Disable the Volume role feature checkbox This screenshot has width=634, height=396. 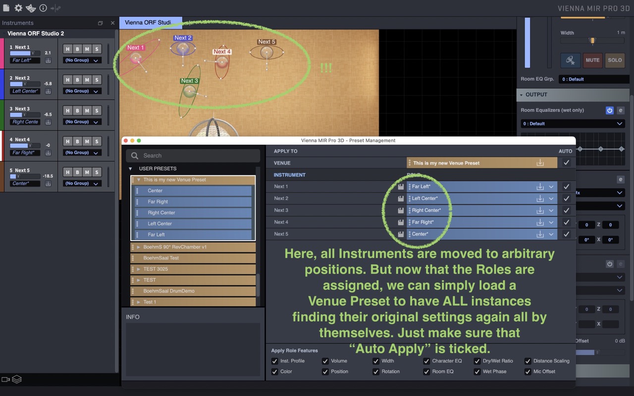(325, 361)
